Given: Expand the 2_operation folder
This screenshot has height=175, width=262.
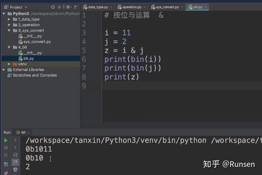Looking at the screenshot, I should 9,25.
